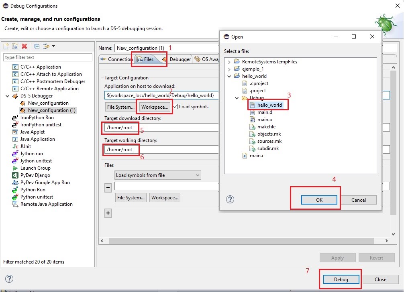Click the help icon in Debug Configurations window
404x292 pixels.
point(9,279)
